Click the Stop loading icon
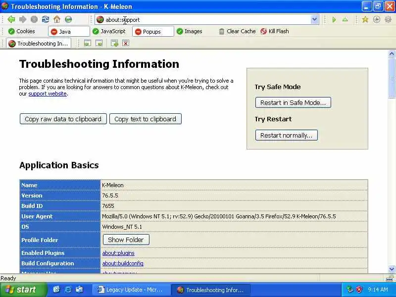396x297 pixels. tap(34, 19)
